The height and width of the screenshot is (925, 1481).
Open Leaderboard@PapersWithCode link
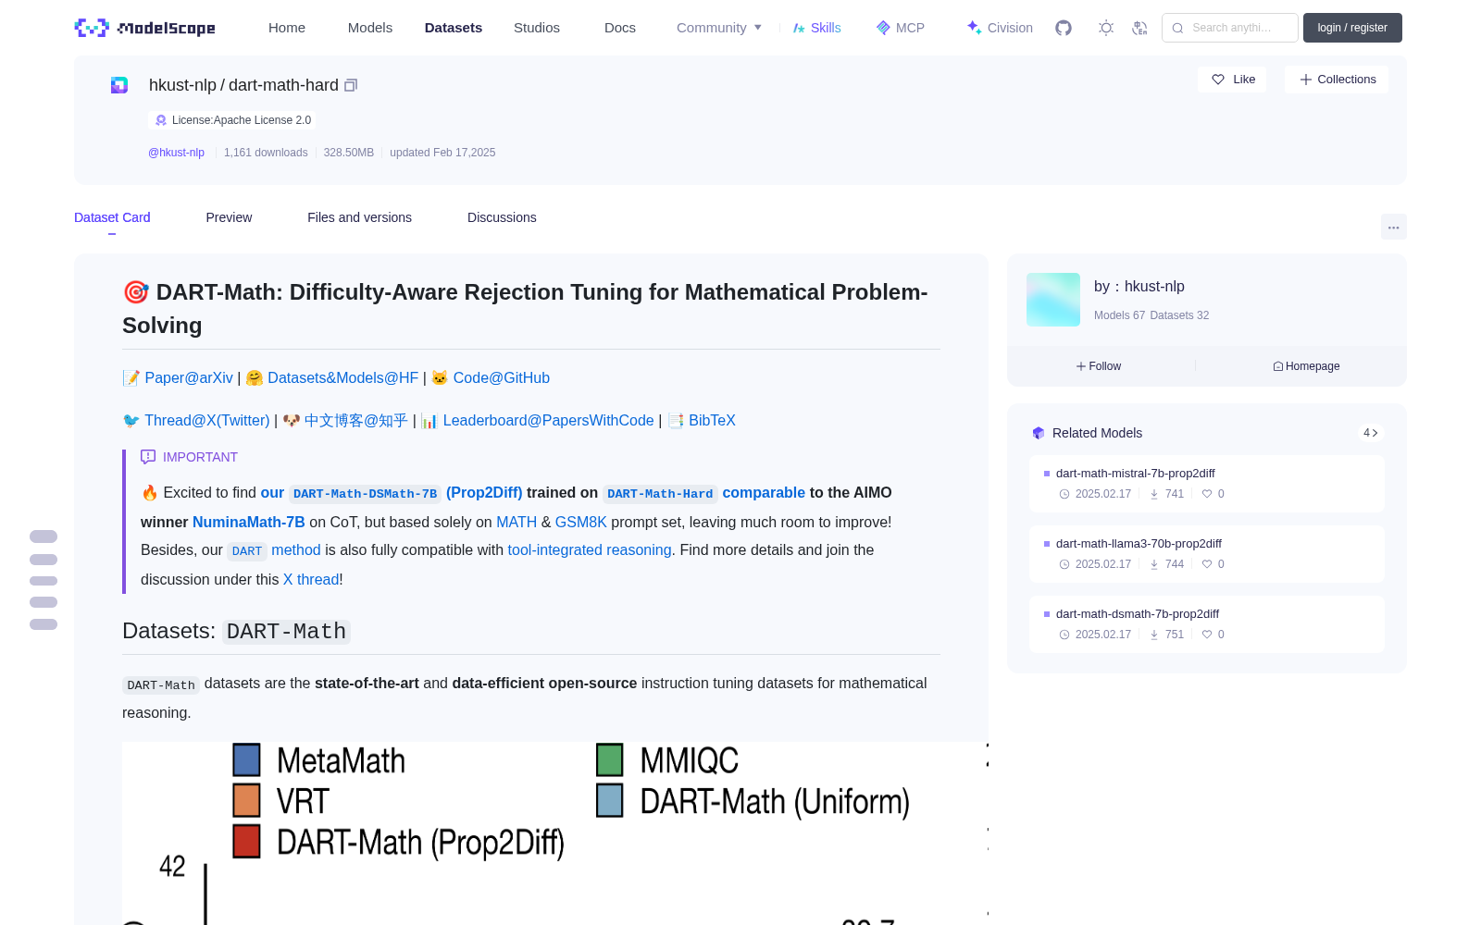549,420
